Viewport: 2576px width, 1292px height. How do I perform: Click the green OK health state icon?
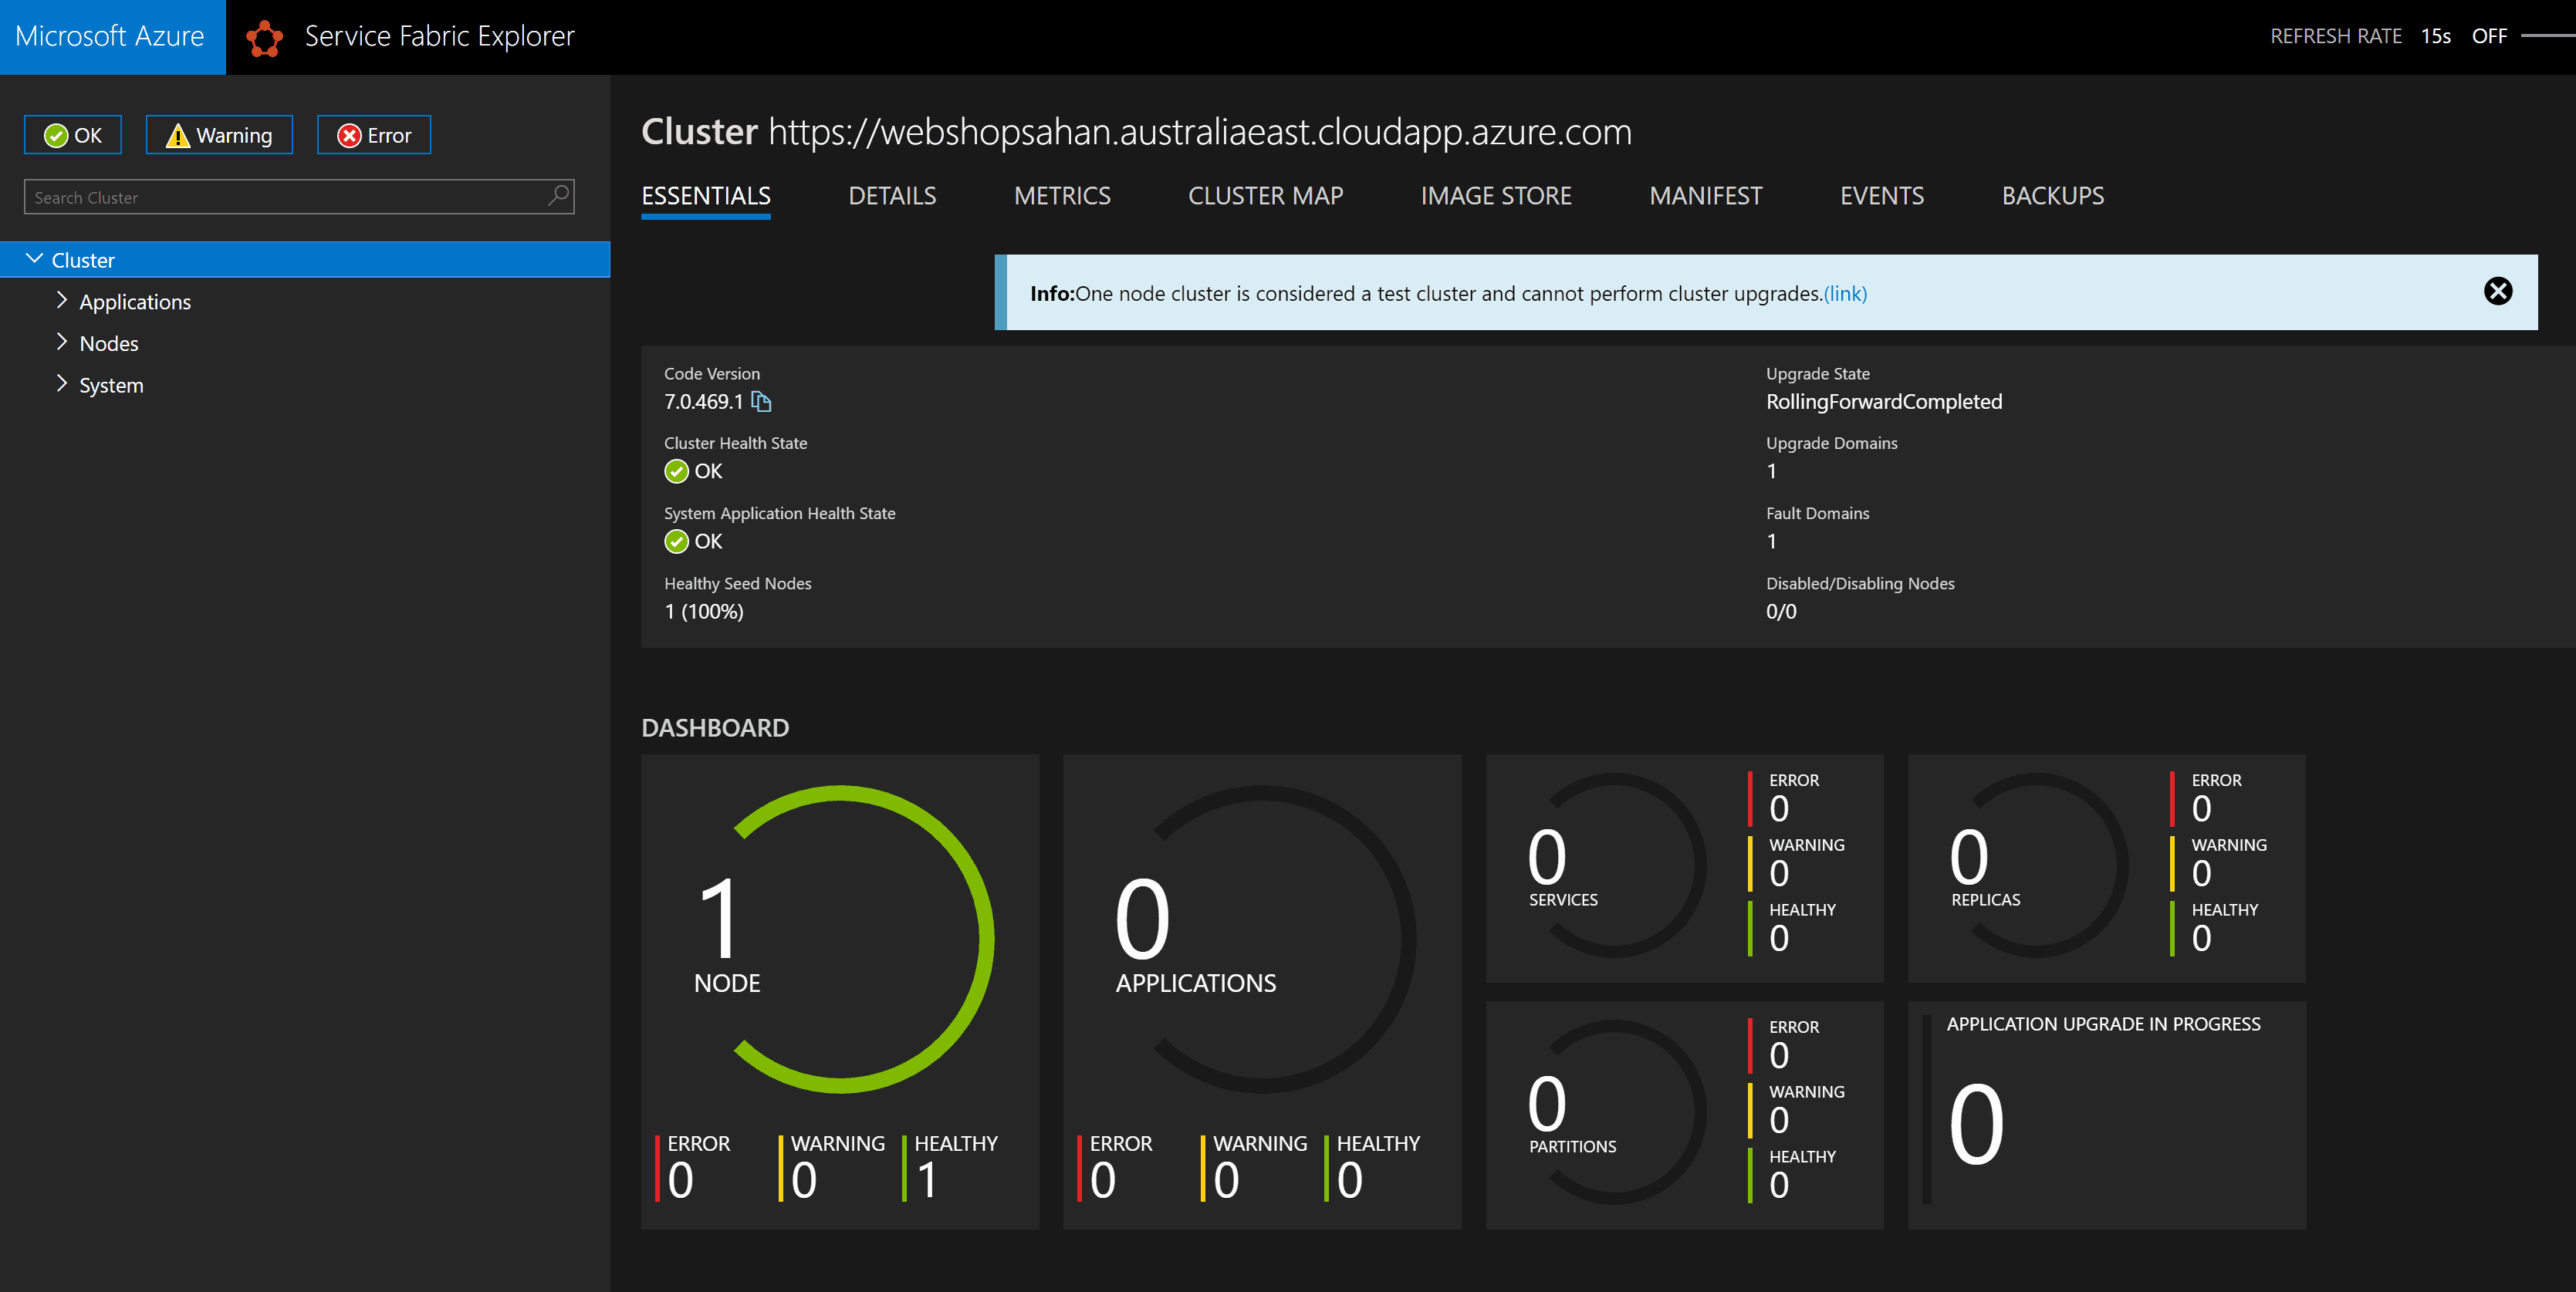(676, 471)
